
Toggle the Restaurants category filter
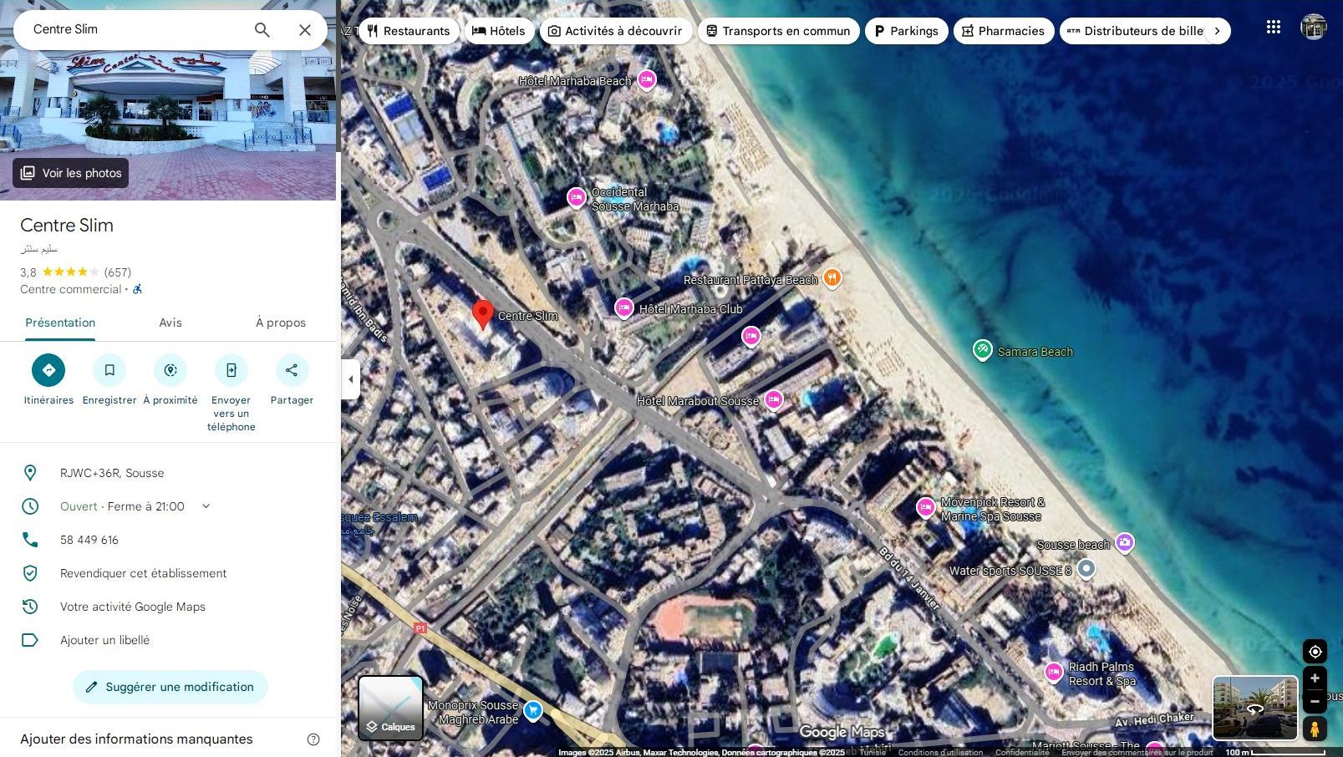pos(409,30)
